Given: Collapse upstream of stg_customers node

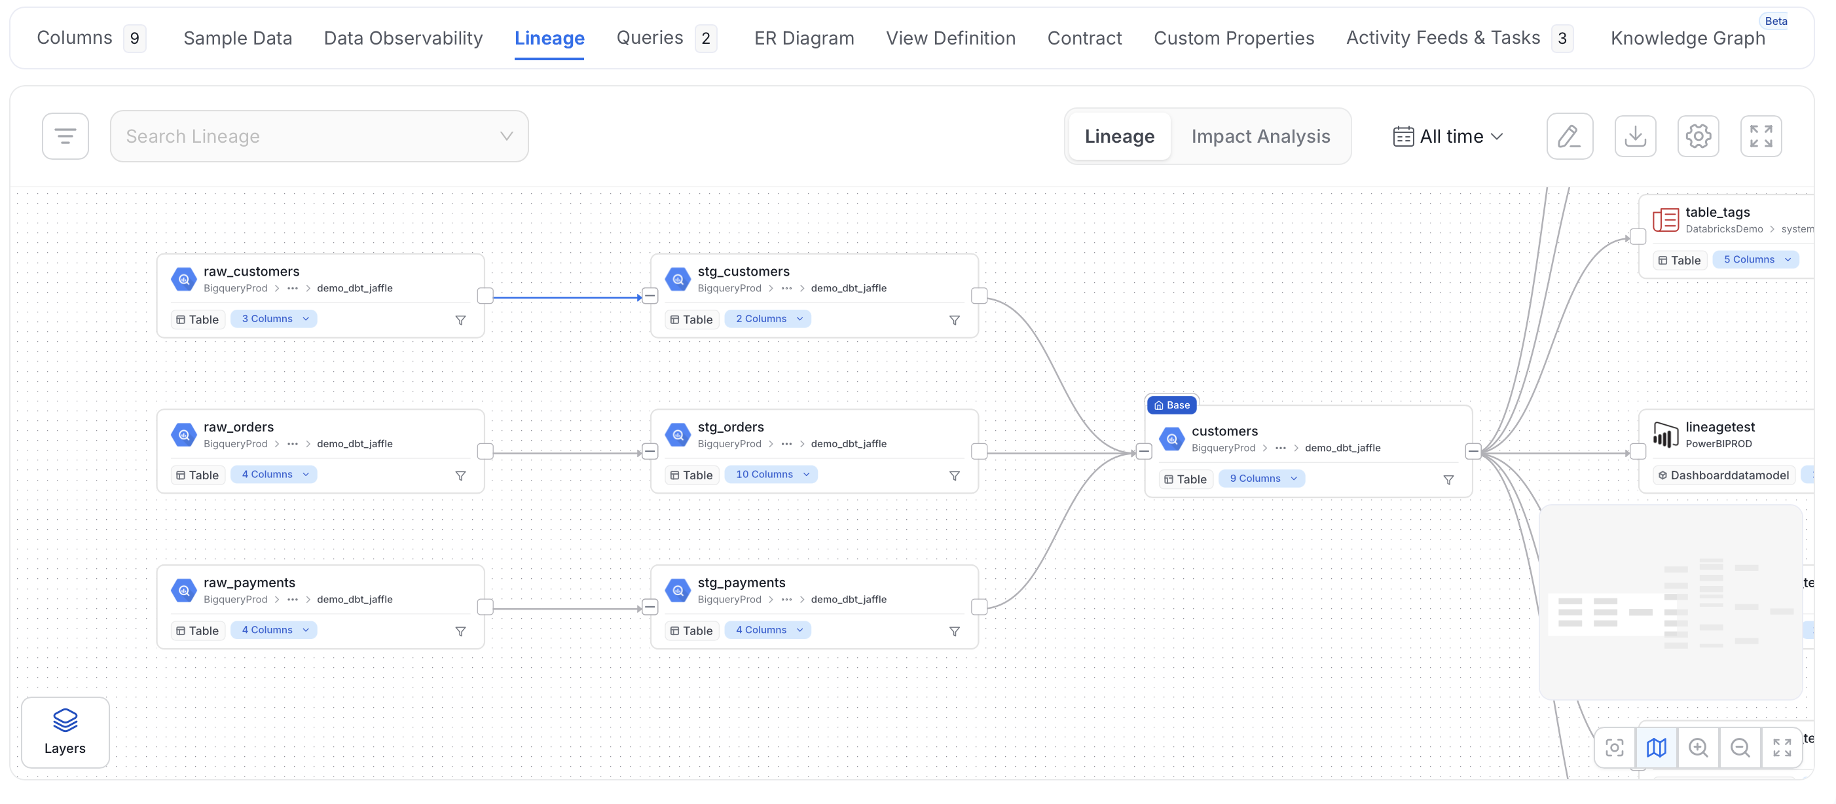Looking at the screenshot, I should [650, 296].
